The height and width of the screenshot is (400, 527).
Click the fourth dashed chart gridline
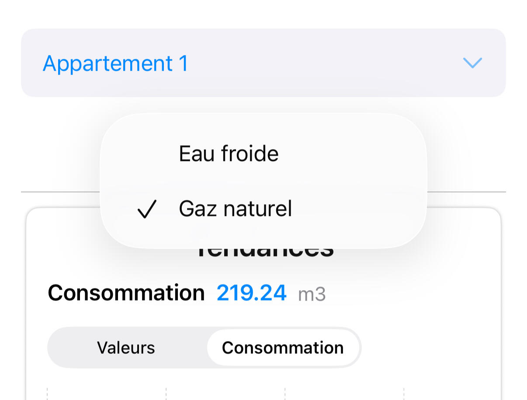click(x=404, y=393)
